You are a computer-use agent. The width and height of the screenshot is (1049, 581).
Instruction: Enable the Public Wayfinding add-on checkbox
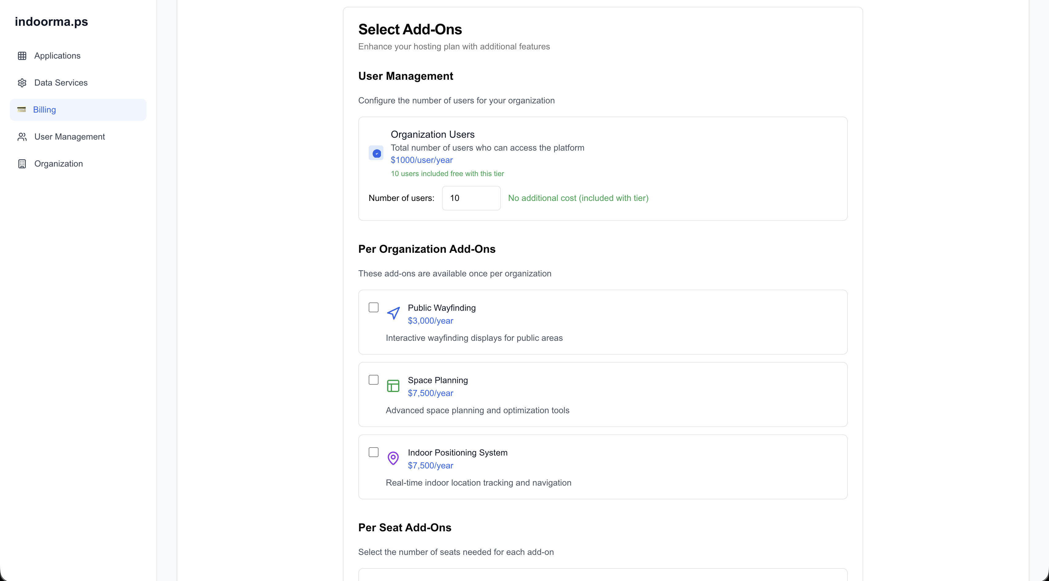373,307
